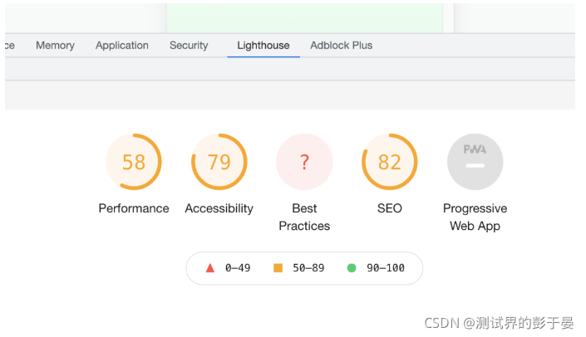Select the Best Practices question mark gauge
The image size is (586, 337).
pos(304,162)
